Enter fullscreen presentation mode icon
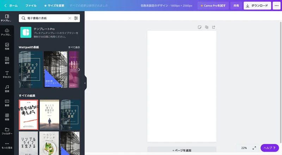The width and height of the screenshot is (282, 155). (254, 148)
